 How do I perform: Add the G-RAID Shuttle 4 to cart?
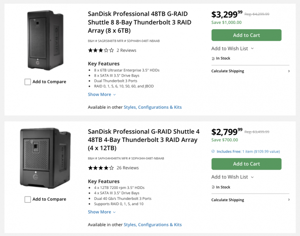click(246, 164)
